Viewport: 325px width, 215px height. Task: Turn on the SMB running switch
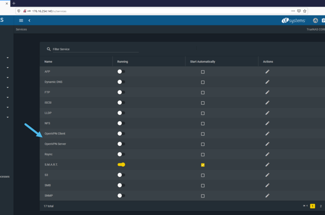121,185
